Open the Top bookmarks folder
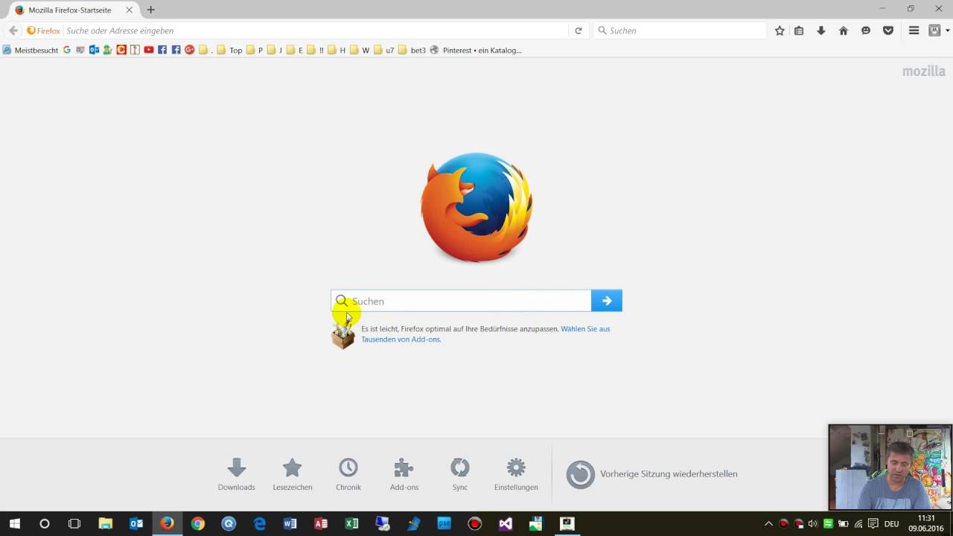Viewport: 953px width, 536px height. click(230, 50)
